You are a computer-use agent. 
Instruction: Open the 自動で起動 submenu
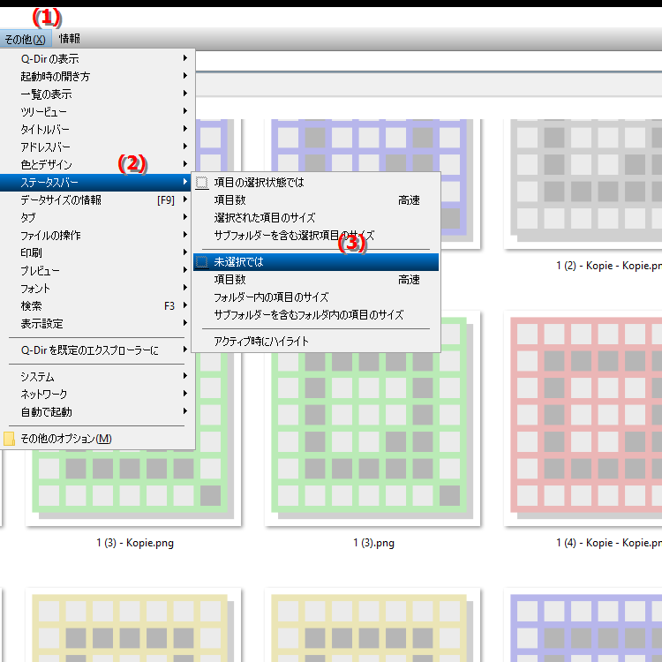coord(96,411)
